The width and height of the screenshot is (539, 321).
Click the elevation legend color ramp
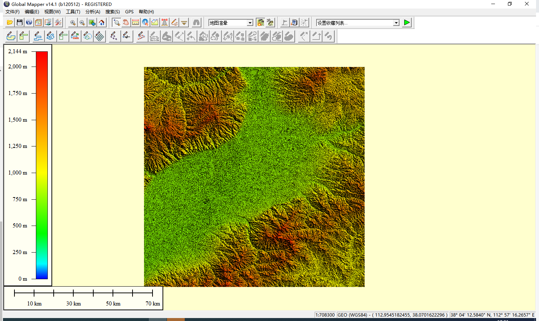pos(42,165)
